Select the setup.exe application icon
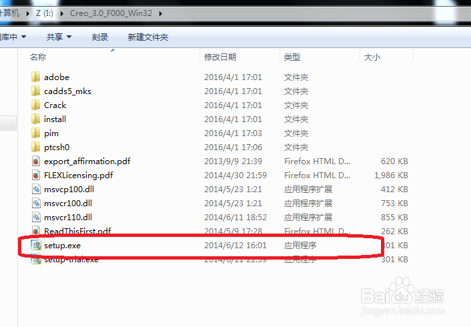471x327 pixels. (x=36, y=246)
